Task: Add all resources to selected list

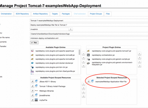Action: (x=83, y=88)
